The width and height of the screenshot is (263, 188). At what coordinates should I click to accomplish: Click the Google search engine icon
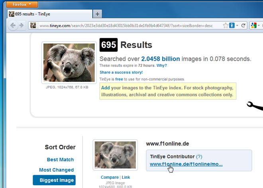pos(254,26)
